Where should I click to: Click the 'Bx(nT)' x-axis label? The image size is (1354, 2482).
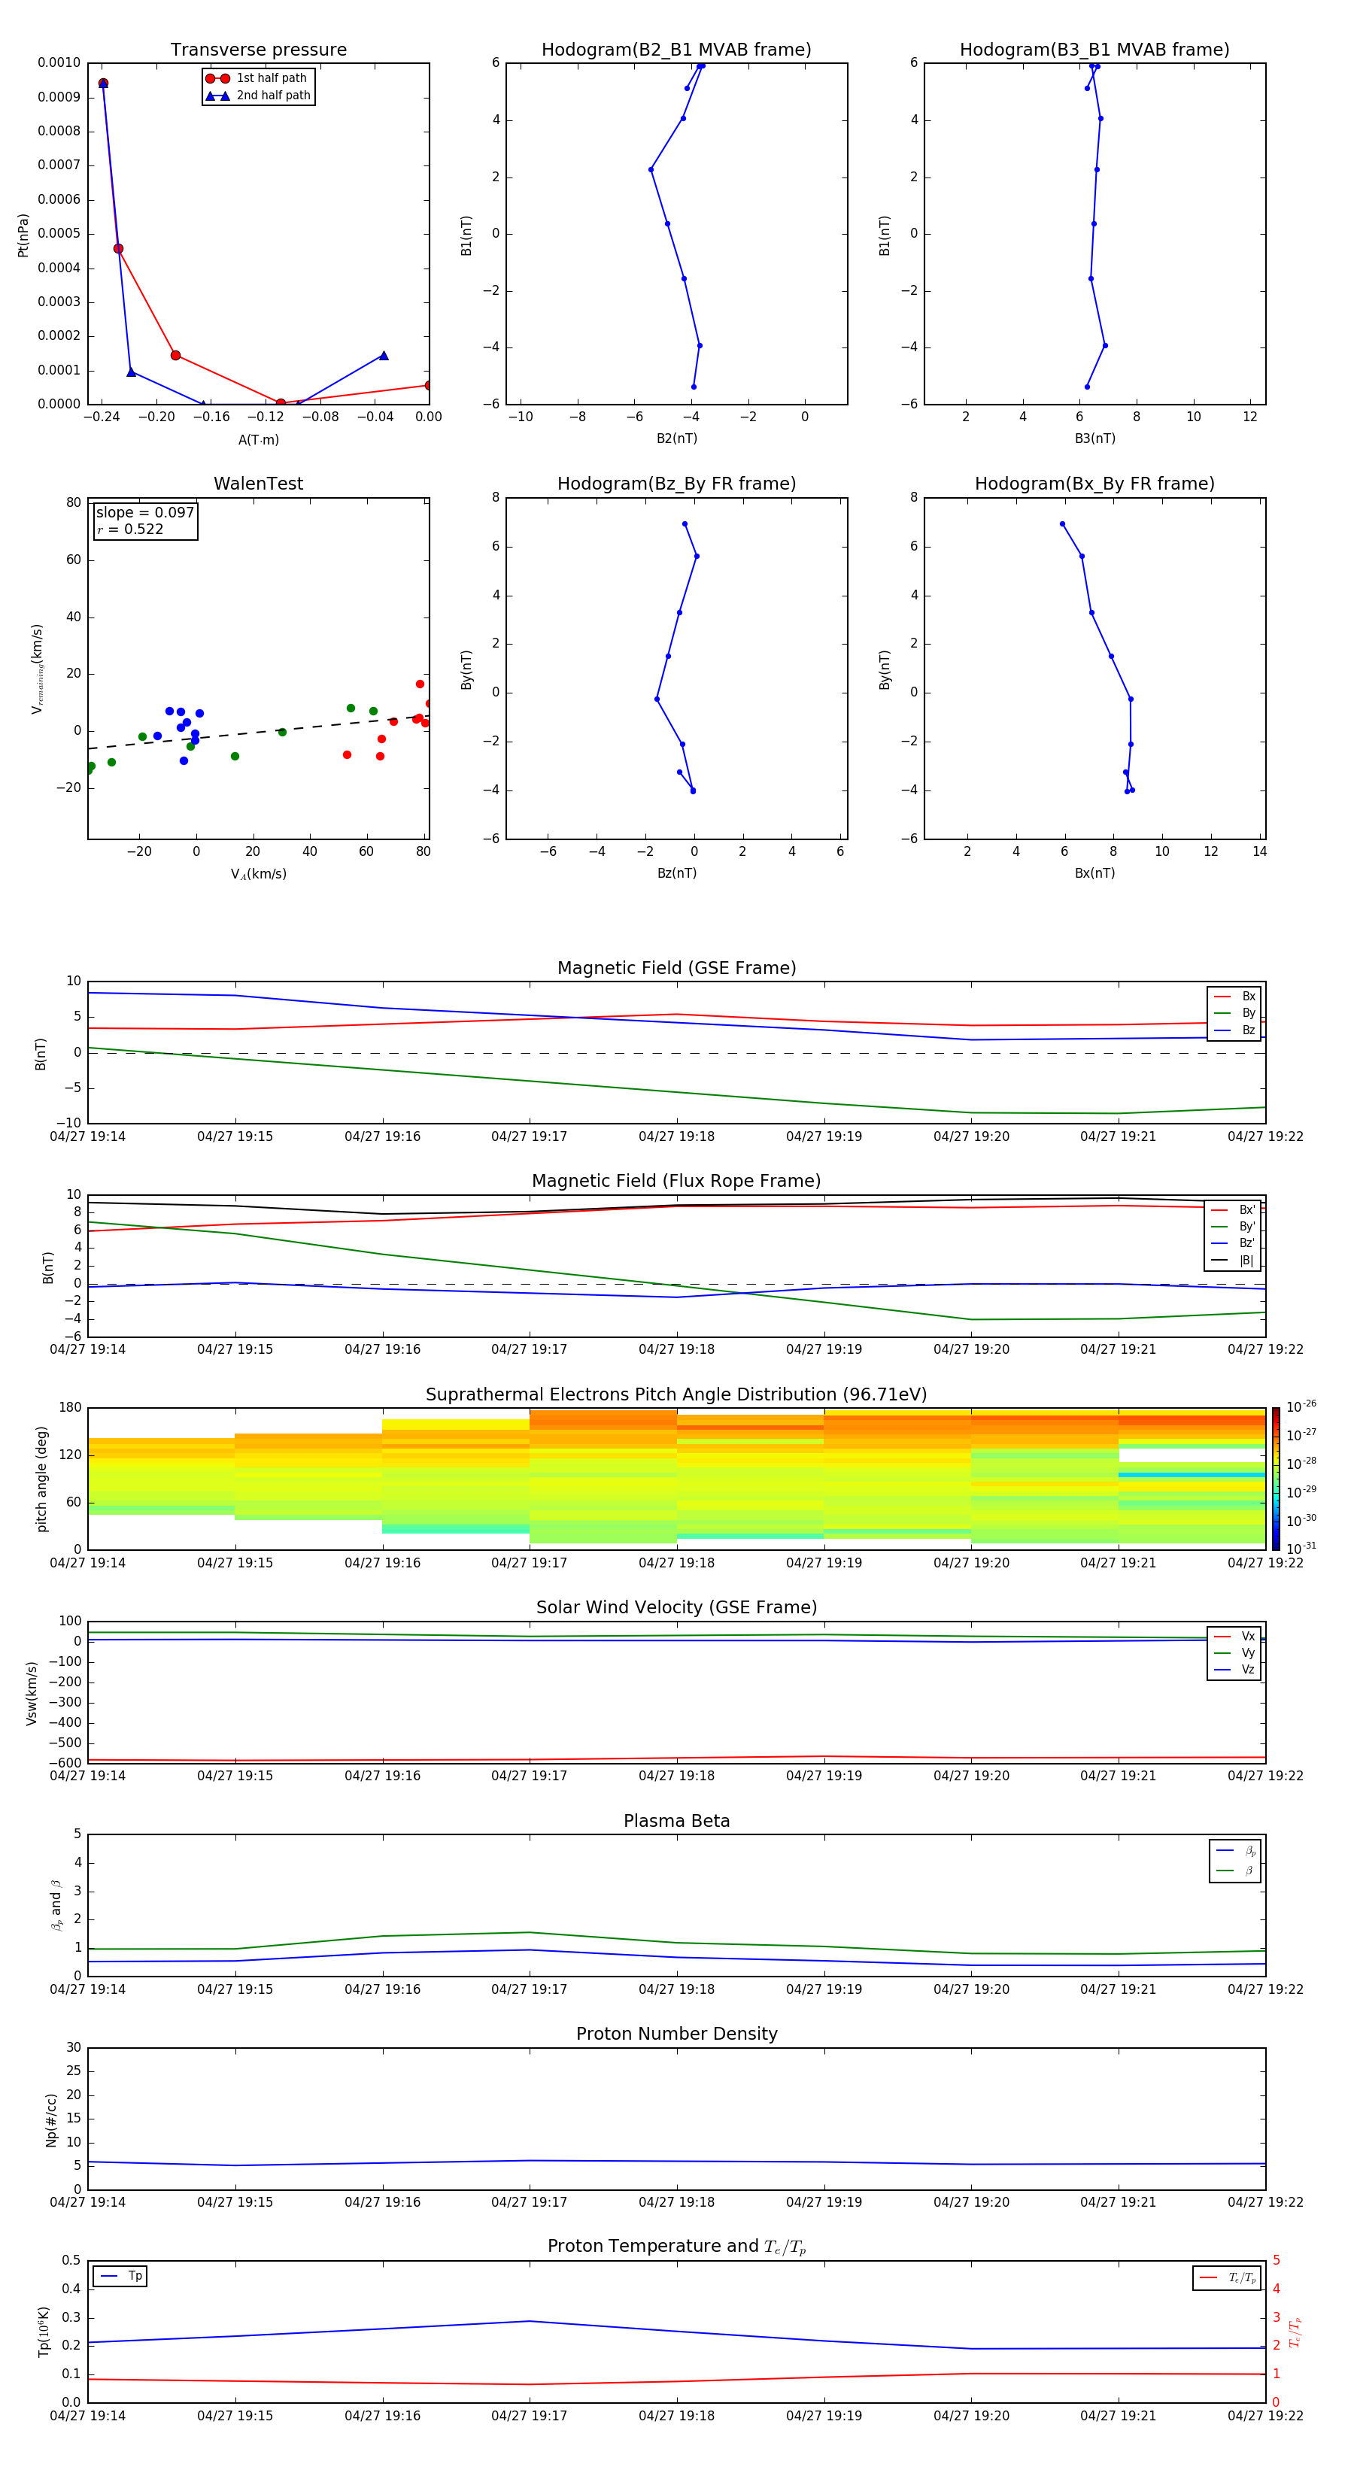pos(1094,873)
